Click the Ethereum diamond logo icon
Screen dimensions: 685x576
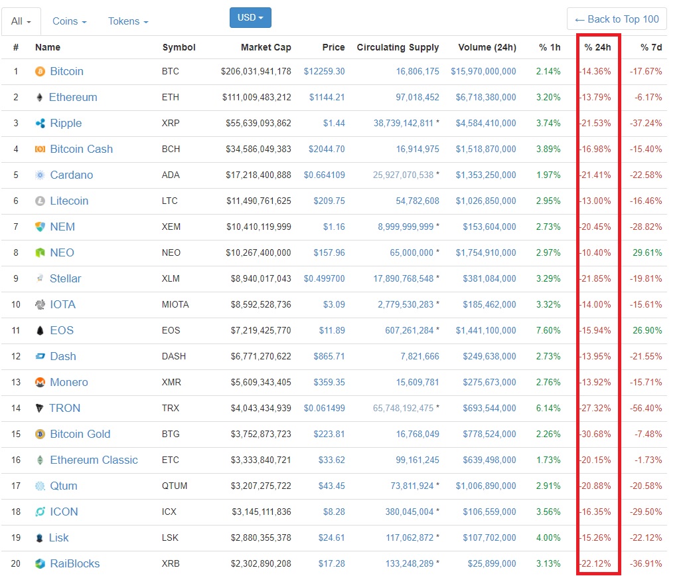pos(40,97)
